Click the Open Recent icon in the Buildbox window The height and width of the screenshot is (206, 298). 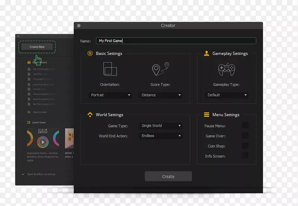click(29, 62)
